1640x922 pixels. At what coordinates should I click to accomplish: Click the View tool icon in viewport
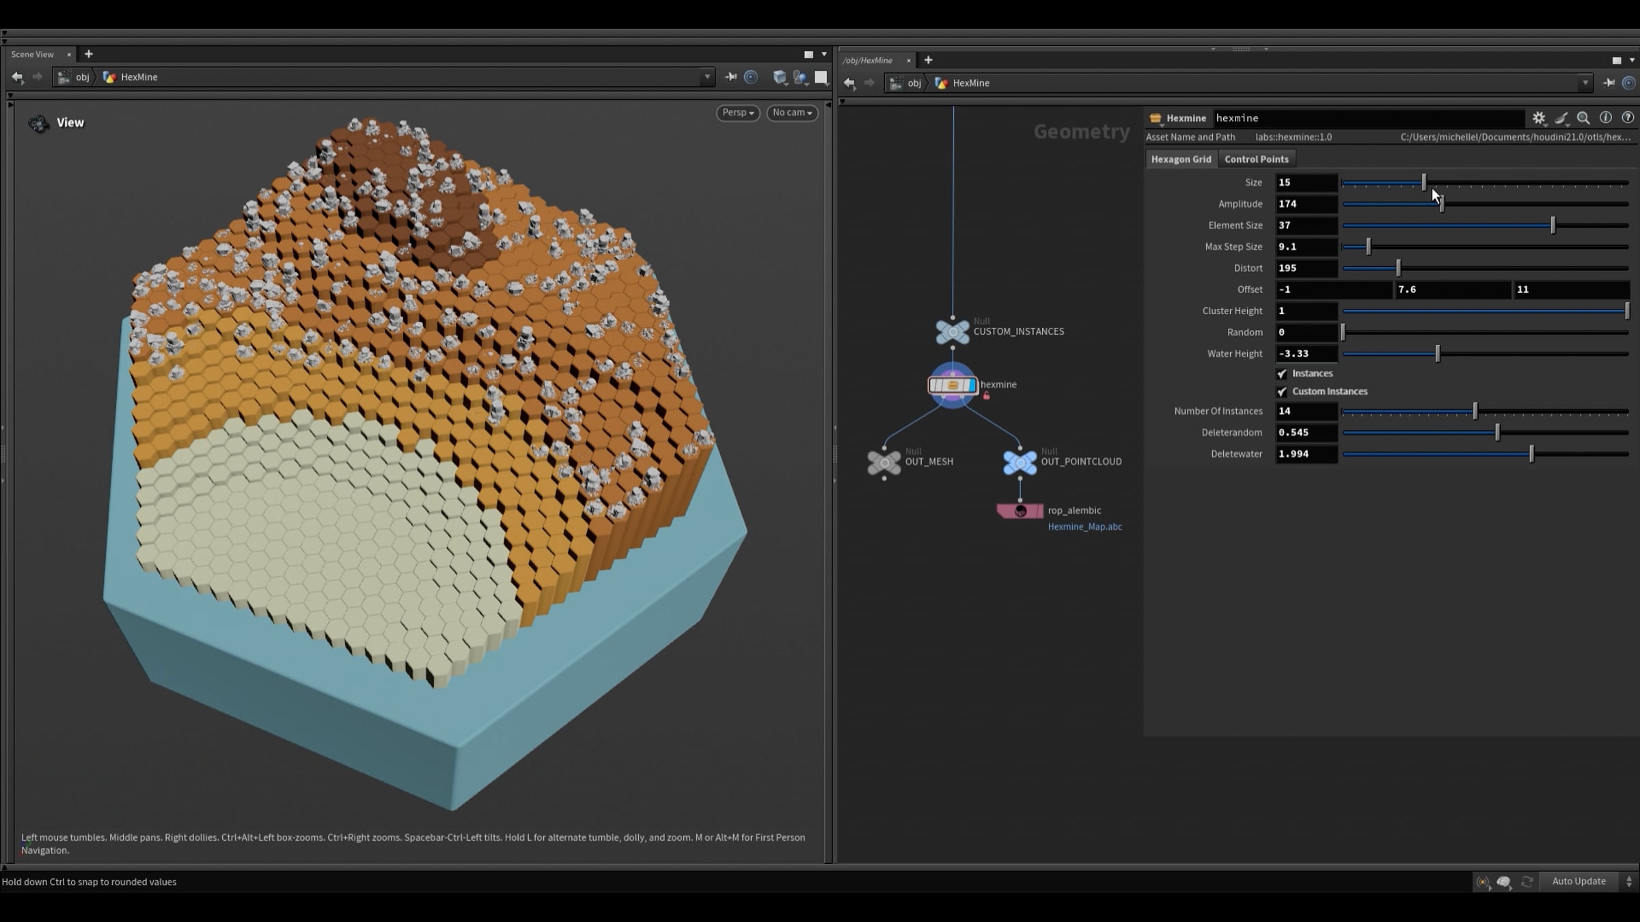39,124
